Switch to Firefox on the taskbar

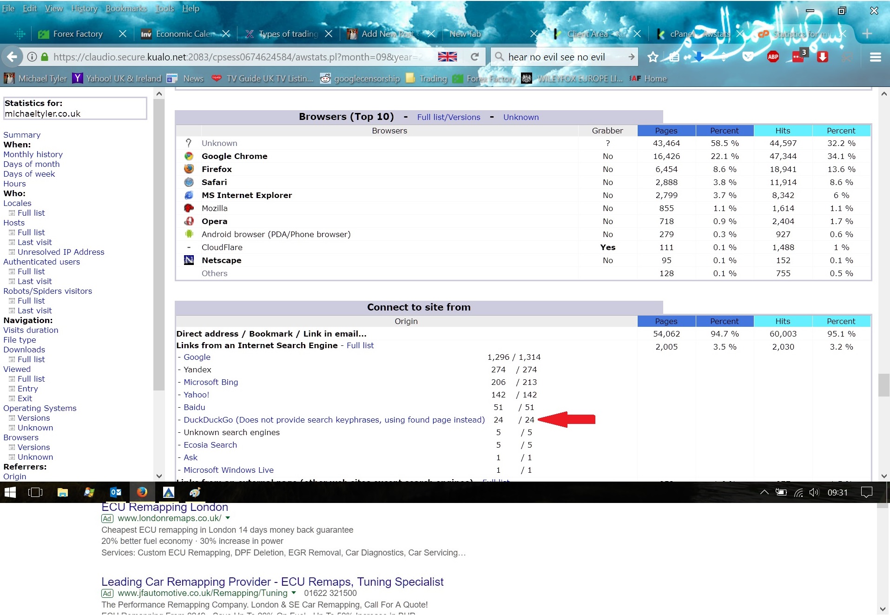pyautogui.click(x=142, y=492)
